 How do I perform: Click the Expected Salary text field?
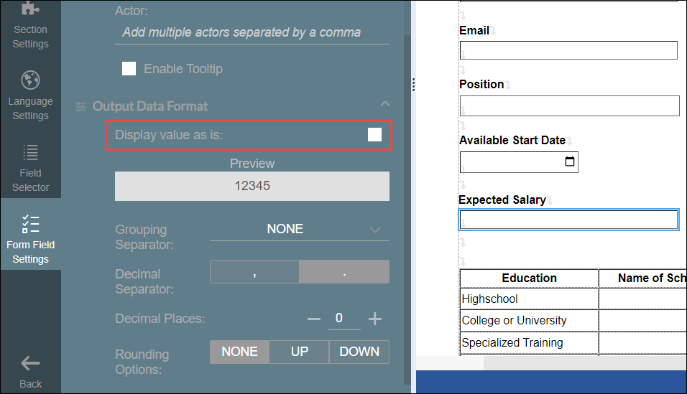(568, 220)
